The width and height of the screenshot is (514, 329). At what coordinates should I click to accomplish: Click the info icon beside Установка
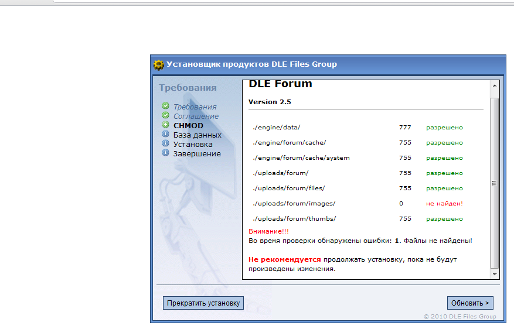pyautogui.click(x=165, y=143)
